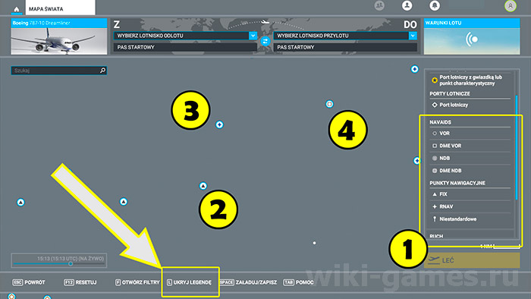Open the profile icon in the header
The height and width of the screenshot is (299, 531).
pos(407,5)
